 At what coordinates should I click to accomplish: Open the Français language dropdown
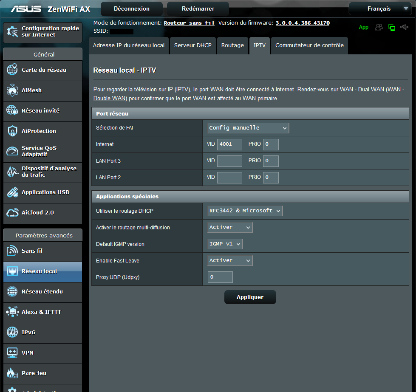380,9
